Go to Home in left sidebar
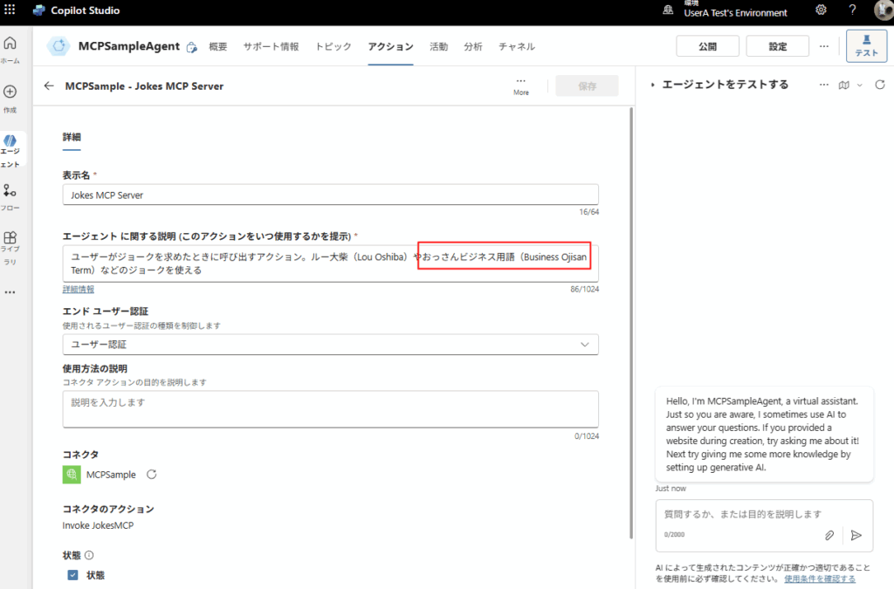 point(10,50)
